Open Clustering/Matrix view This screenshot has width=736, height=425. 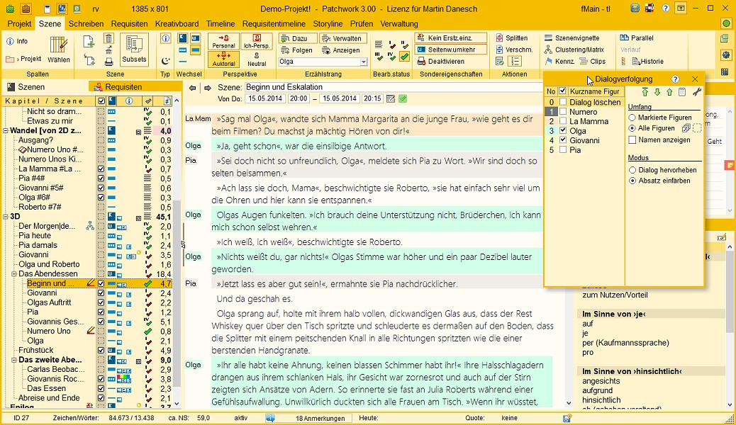coord(574,50)
